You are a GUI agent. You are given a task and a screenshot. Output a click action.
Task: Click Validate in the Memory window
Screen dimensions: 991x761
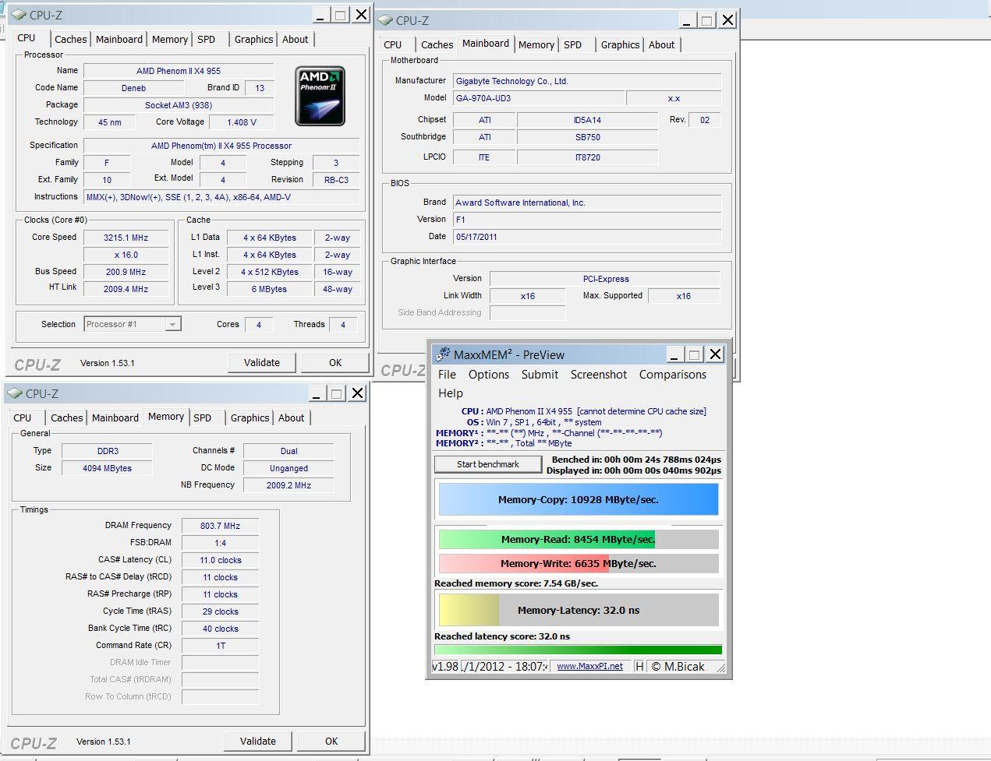[258, 741]
